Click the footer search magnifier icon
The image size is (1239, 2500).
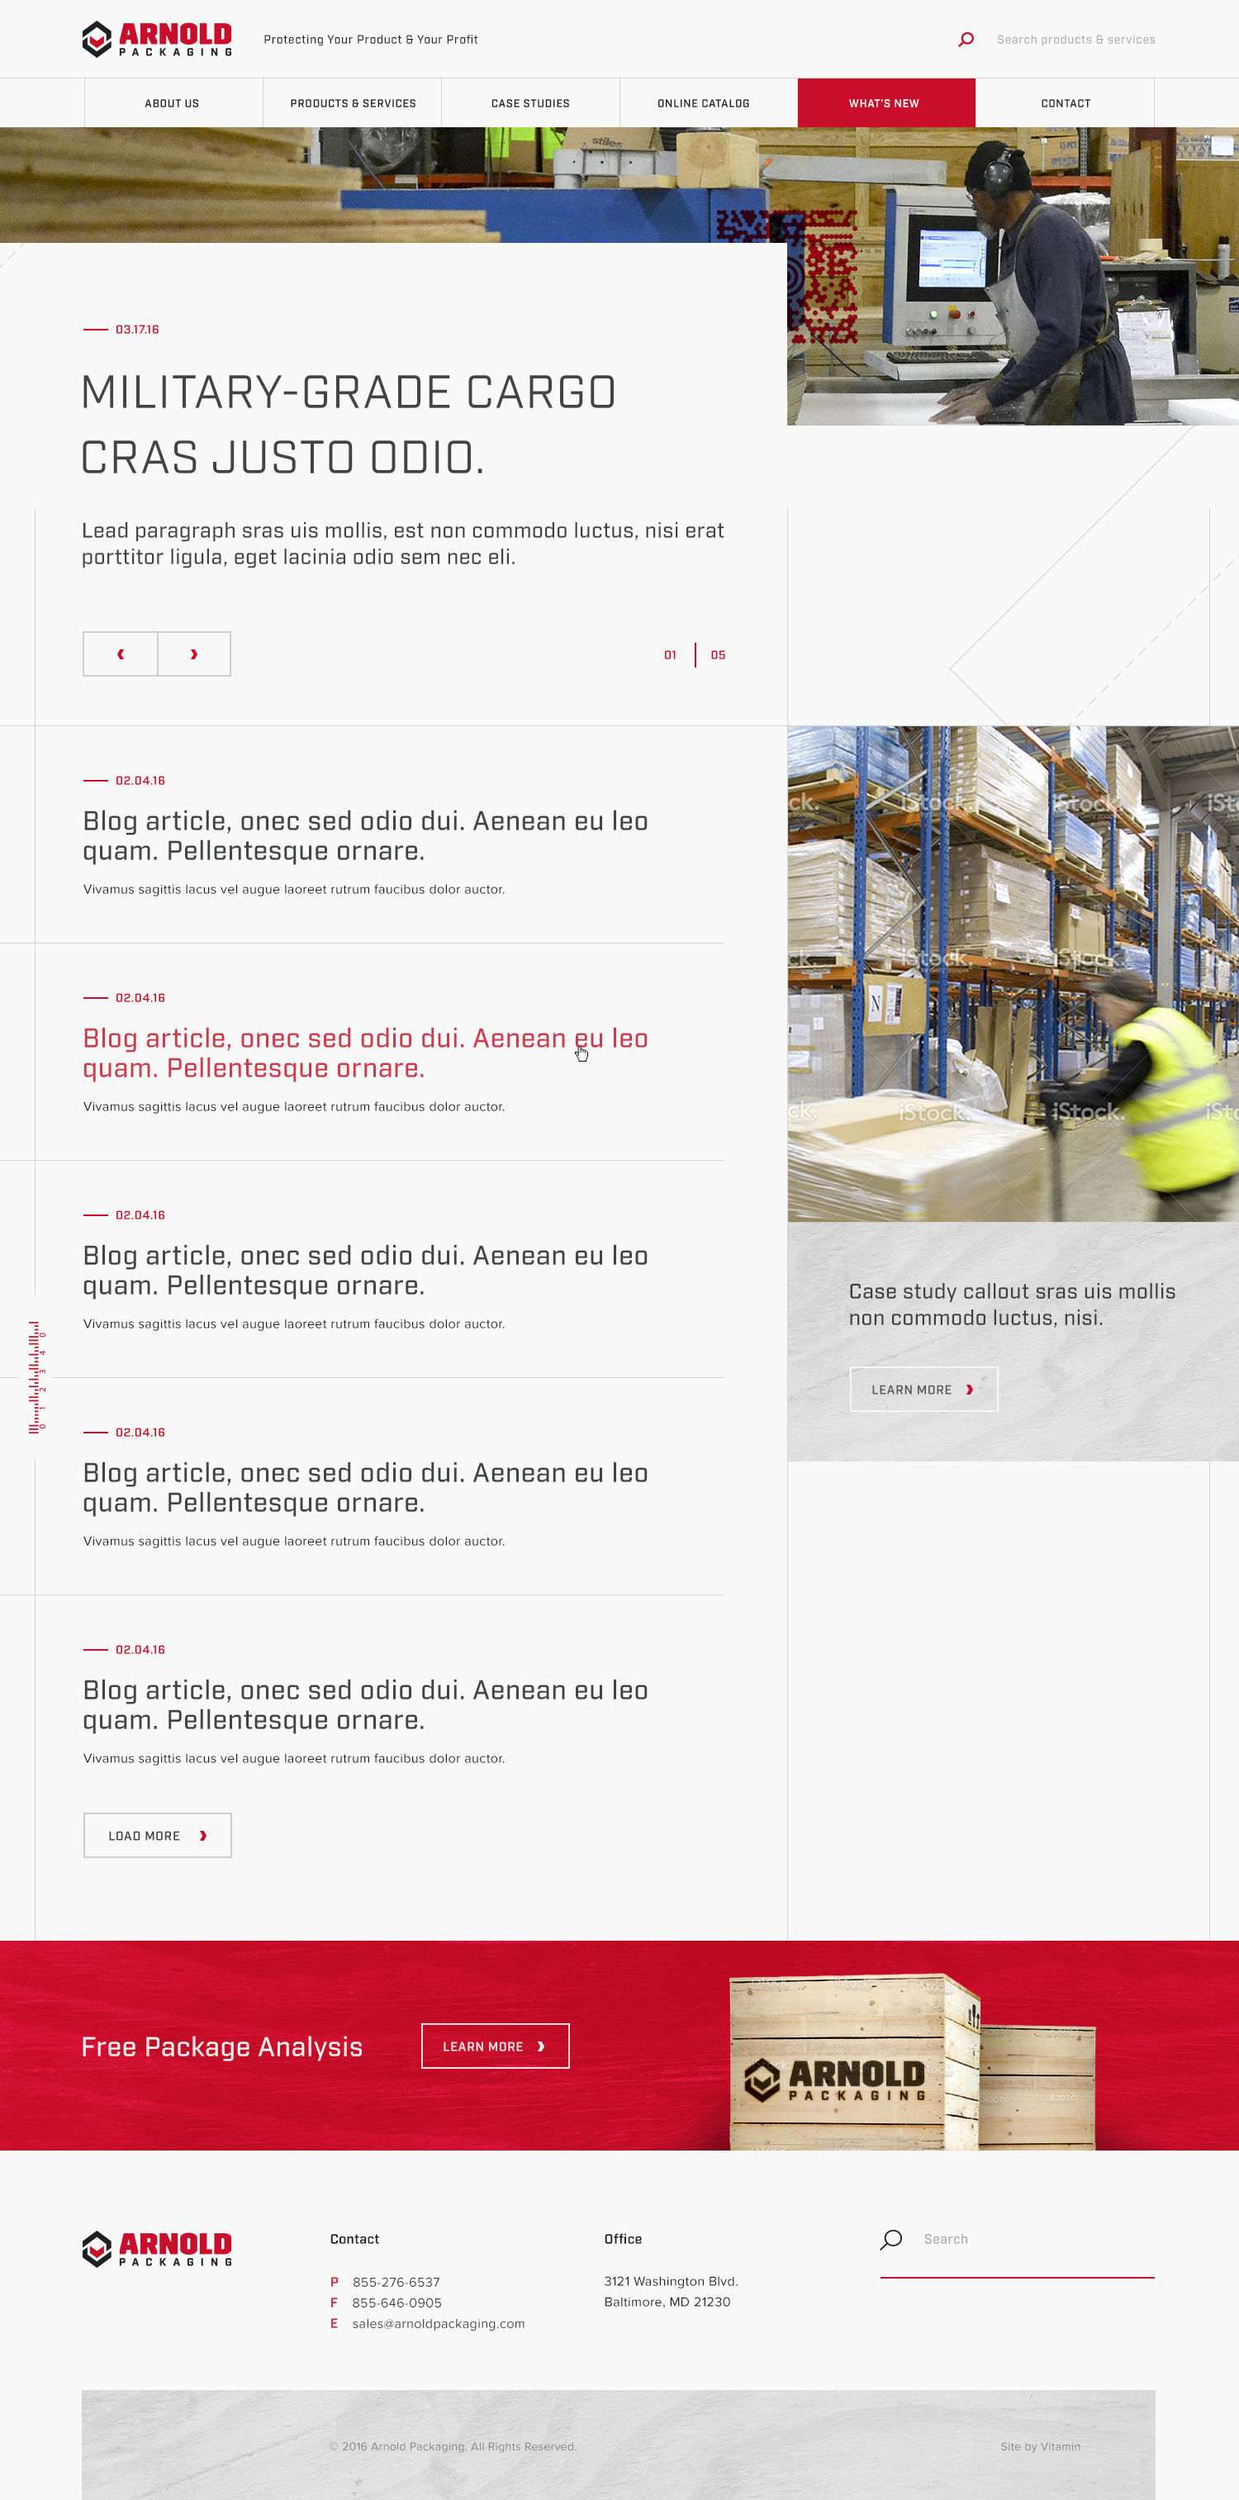(890, 2239)
